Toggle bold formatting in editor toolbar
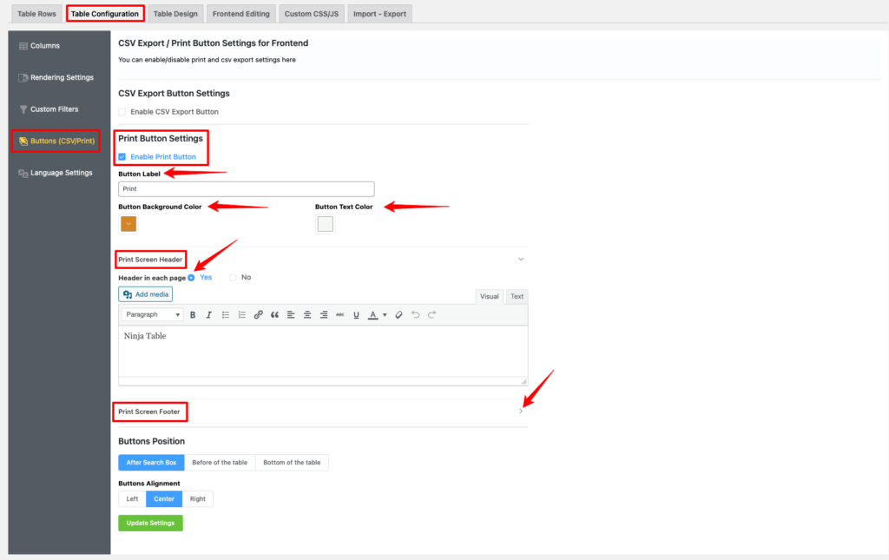Image resolution: width=889 pixels, height=560 pixels. tap(193, 314)
